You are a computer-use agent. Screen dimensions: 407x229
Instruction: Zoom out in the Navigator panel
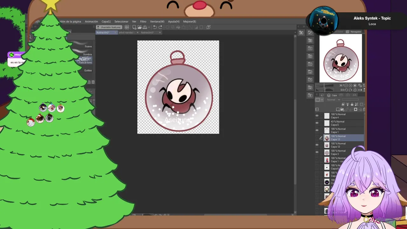(346, 86)
